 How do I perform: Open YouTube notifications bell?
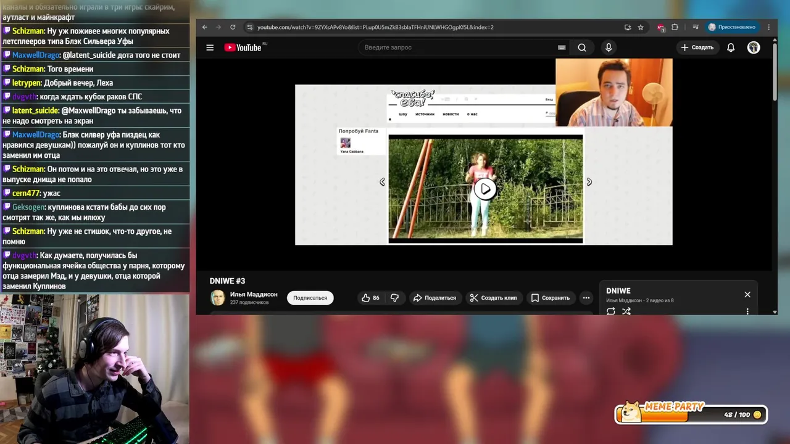[x=731, y=47]
